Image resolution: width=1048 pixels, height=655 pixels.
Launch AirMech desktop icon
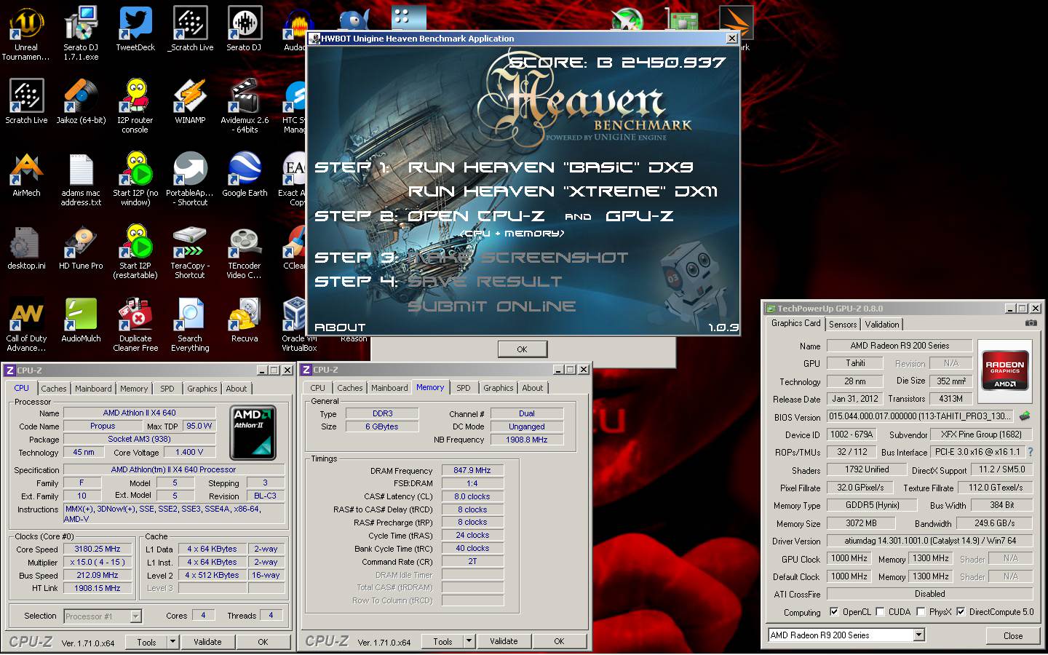(x=26, y=175)
